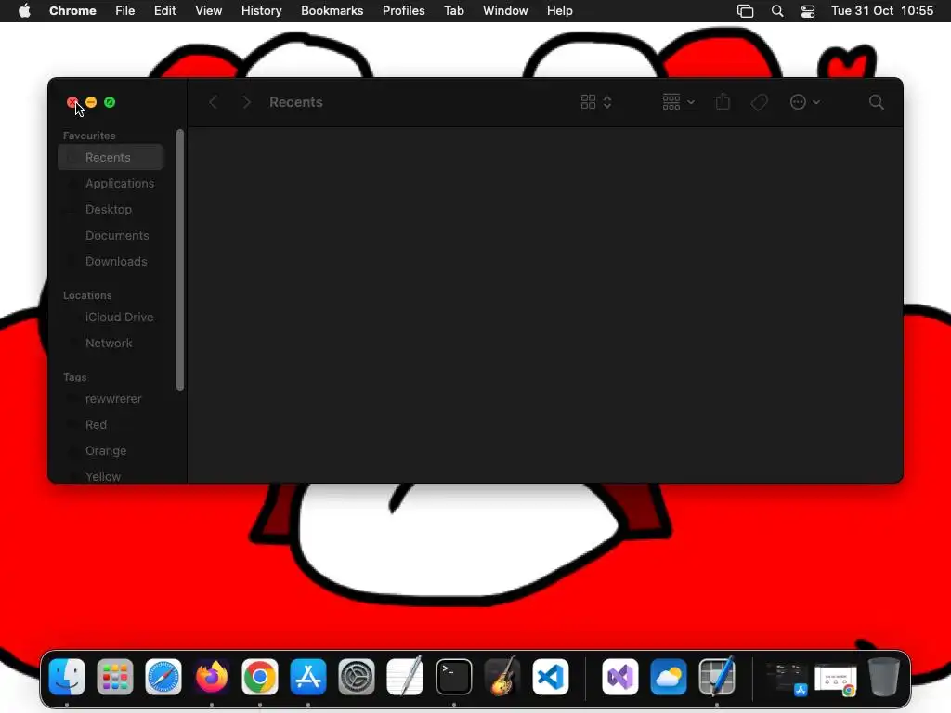Open Documents folder in sidebar

[x=111, y=235]
